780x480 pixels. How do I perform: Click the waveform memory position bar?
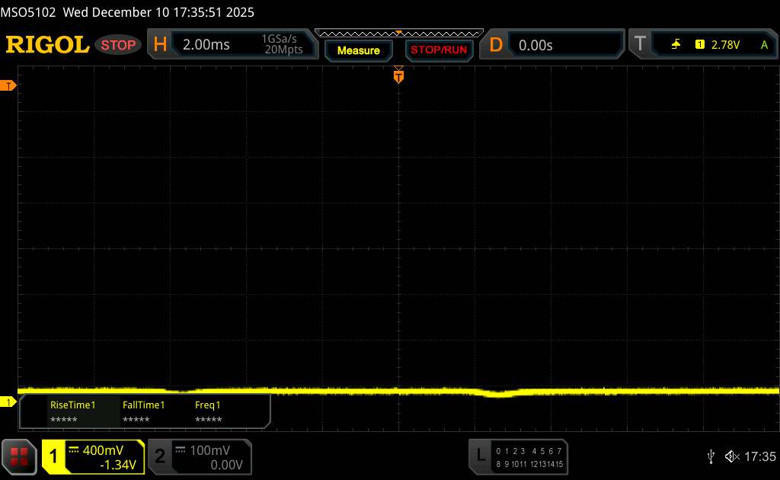(x=398, y=33)
